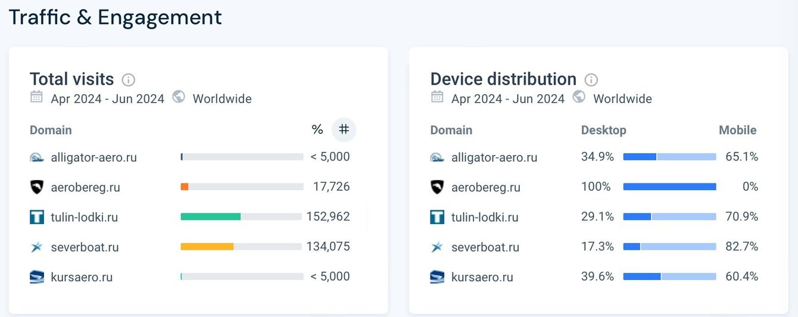The height and width of the screenshot is (317, 798).
Task: Click the severboat.ru star favicon in Device distribution
Action: click(437, 247)
